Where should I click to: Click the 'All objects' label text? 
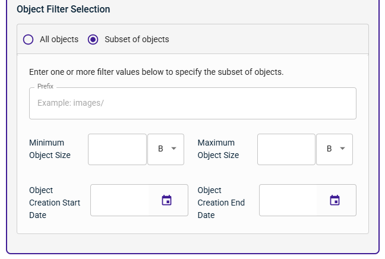pos(59,39)
